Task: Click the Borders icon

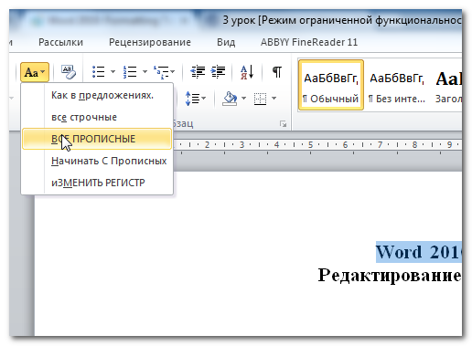Action: pos(260,99)
